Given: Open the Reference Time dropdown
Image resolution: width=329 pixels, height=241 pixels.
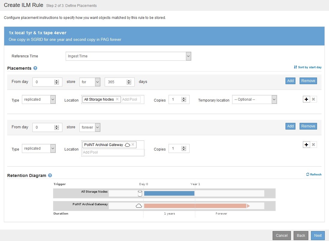Looking at the screenshot, I should pyautogui.click(x=128, y=56).
